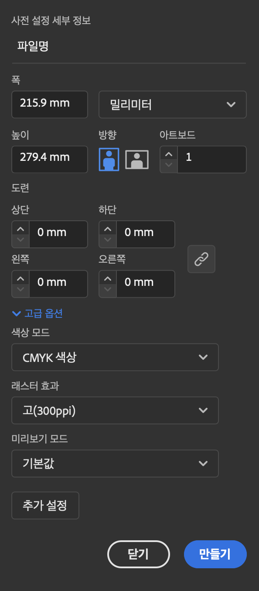This screenshot has width=259, height=591.
Task: Click the 아트보드 number field
Action: [211, 159]
